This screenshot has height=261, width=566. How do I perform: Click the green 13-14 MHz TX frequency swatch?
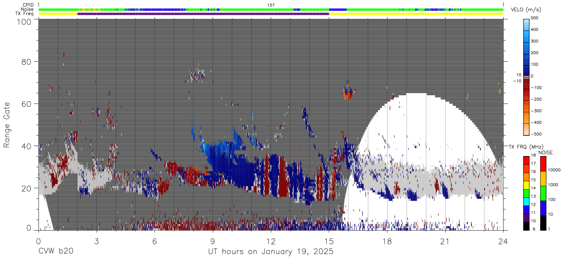(x=526, y=193)
